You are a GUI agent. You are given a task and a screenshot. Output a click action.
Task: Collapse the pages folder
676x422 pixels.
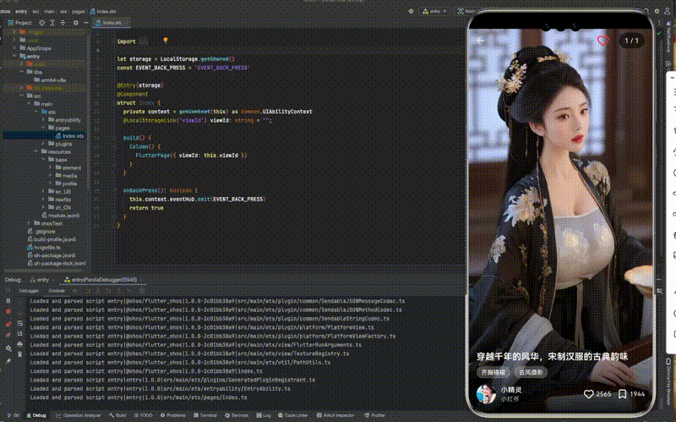tap(44, 128)
